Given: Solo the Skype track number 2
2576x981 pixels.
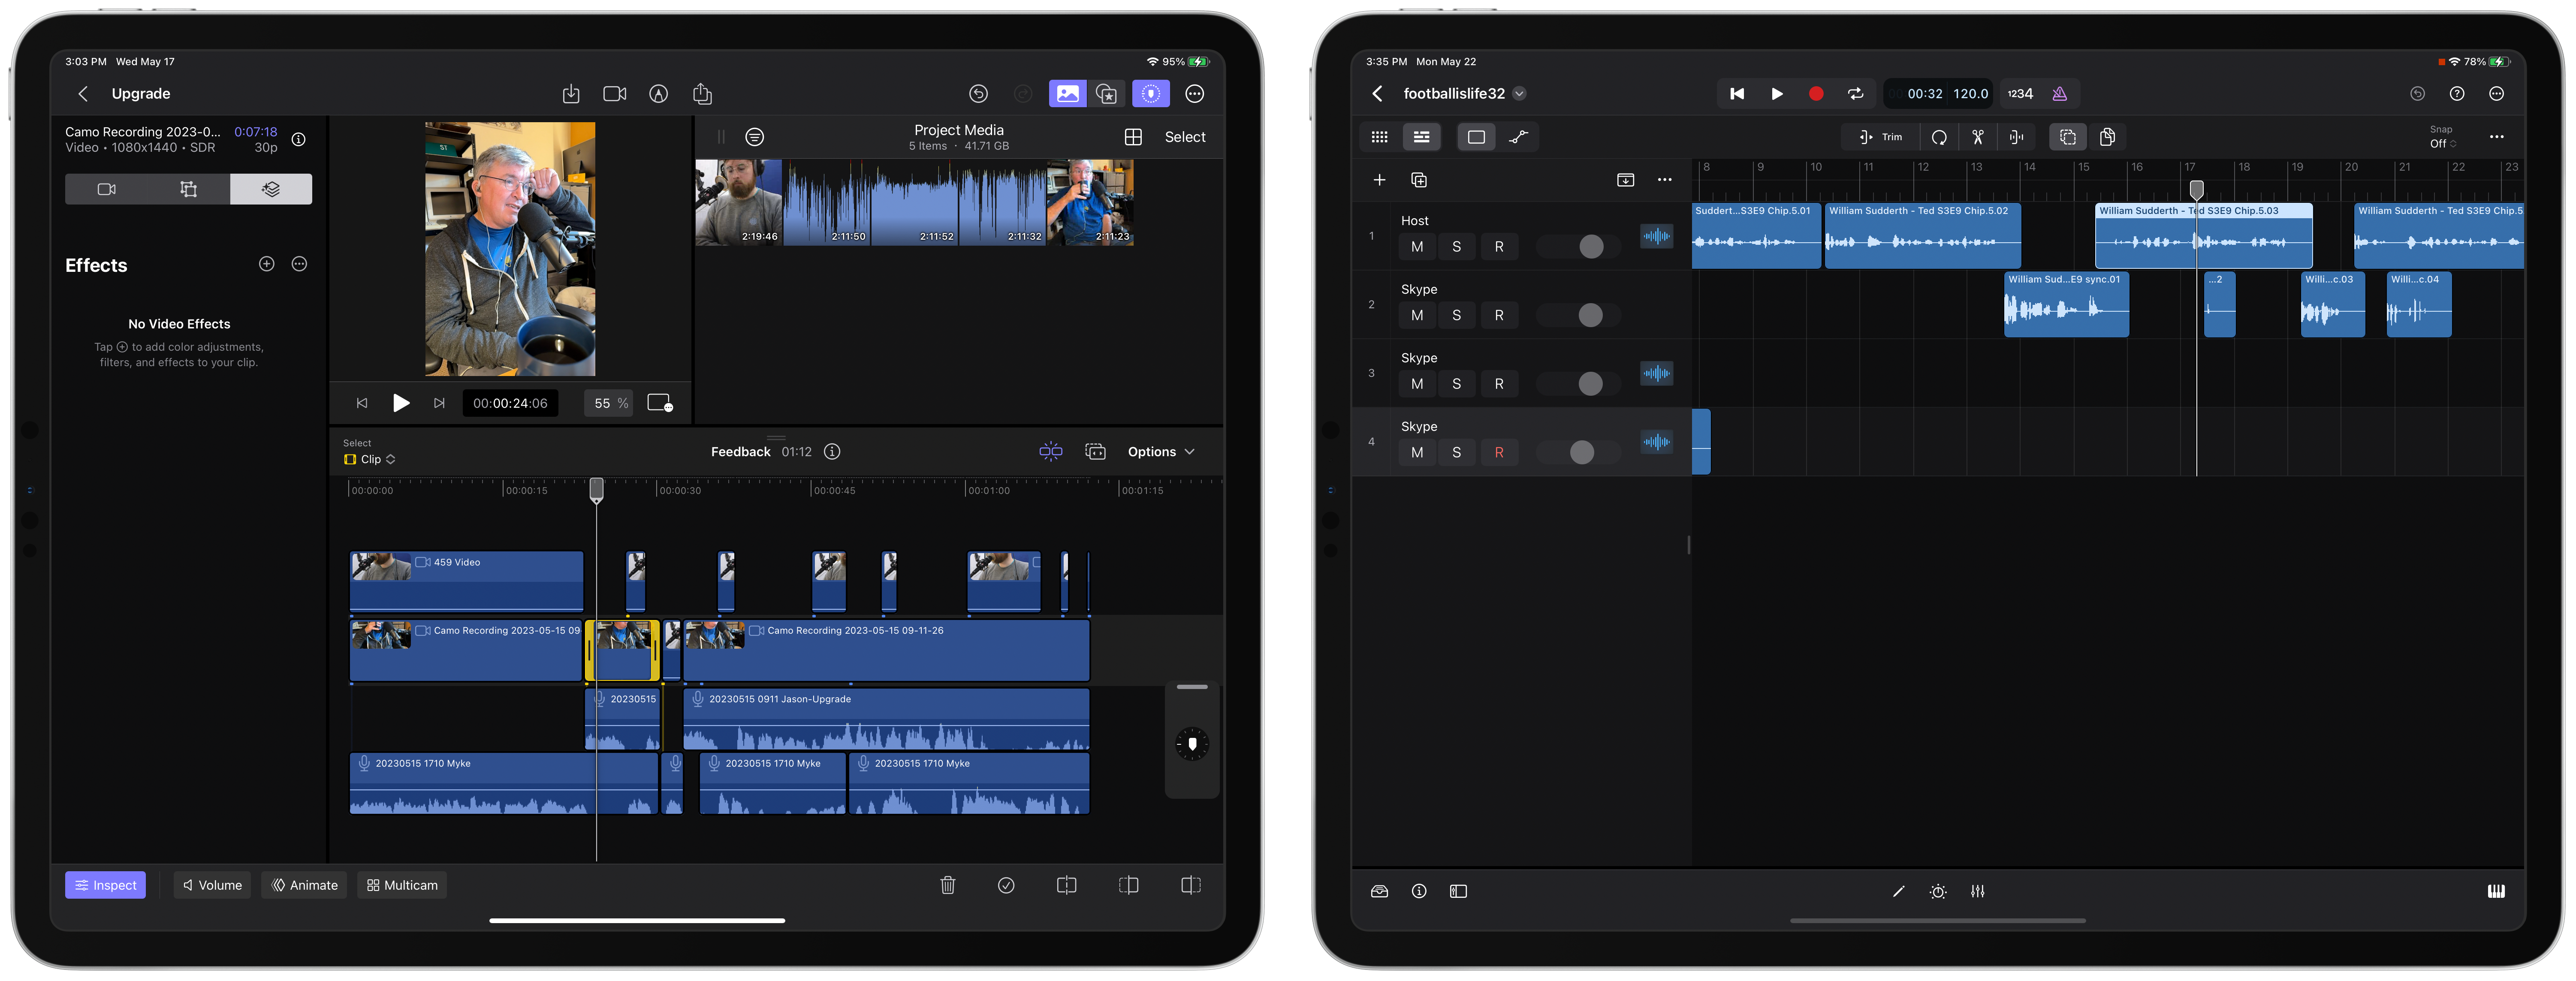Looking at the screenshot, I should [1456, 316].
